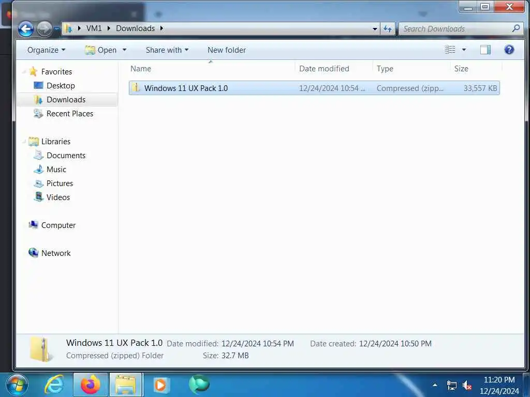Open the Organize menu
530x397 pixels.
[46, 50]
